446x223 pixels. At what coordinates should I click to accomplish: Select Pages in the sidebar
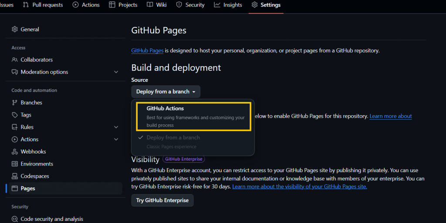pos(65,188)
